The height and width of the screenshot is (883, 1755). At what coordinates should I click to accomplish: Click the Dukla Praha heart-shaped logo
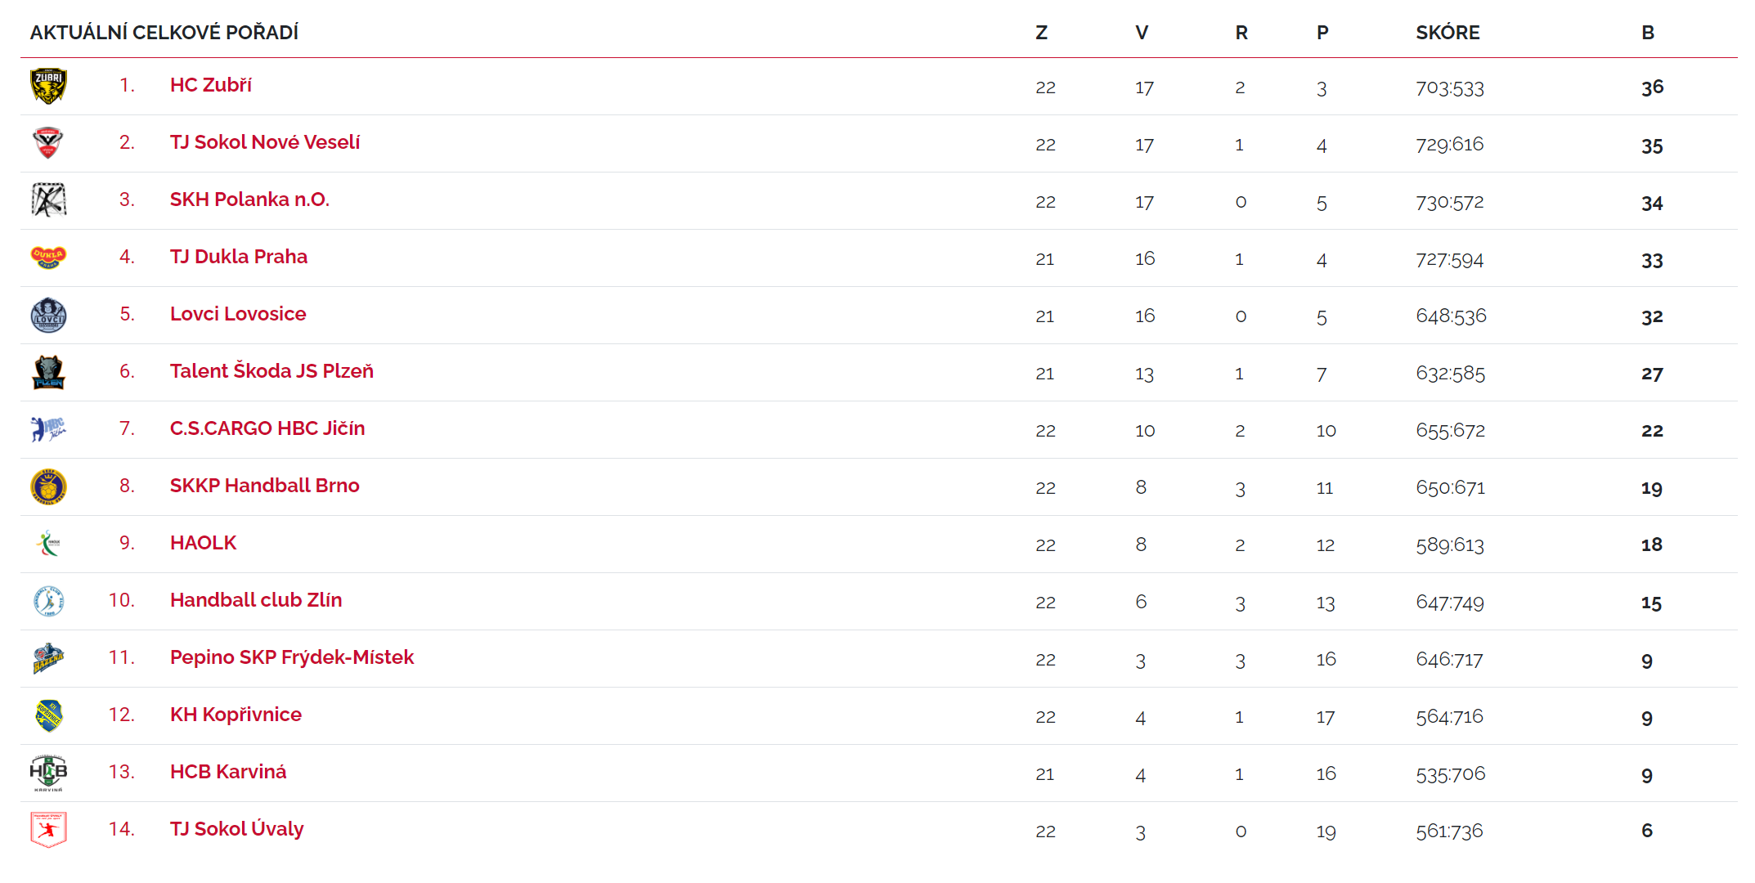[x=48, y=258]
